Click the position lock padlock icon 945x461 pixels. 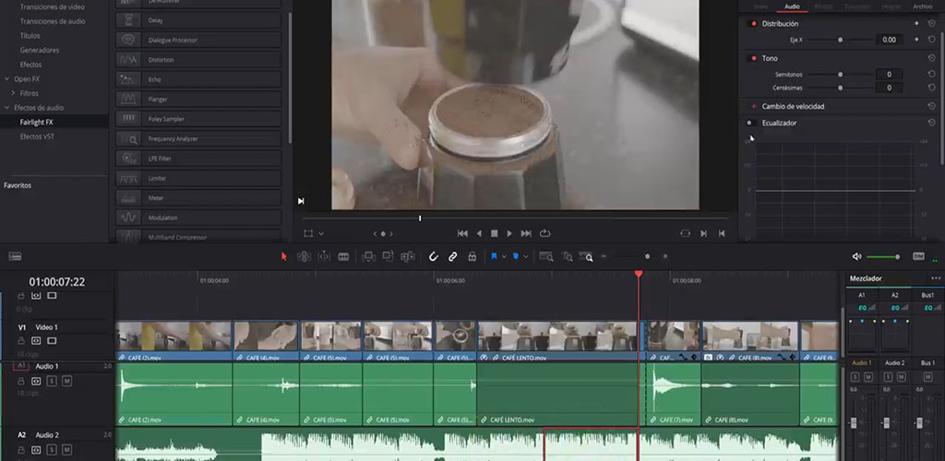click(x=472, y=256)
